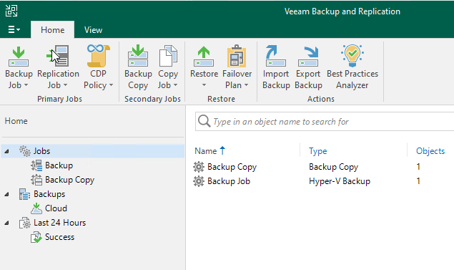Screen dimensions: 454x270
Task: Collapse the Last 24 Hours node
Action: (6, 223)
